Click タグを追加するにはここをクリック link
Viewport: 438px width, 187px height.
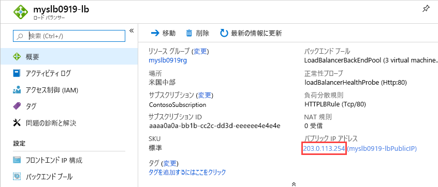[187, 172]
